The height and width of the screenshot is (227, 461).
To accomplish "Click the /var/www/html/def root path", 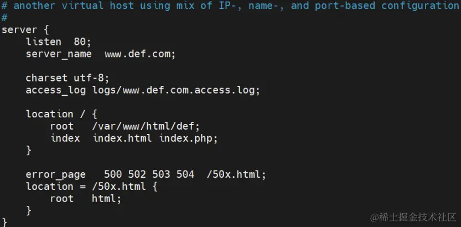I will click(146, 126).
